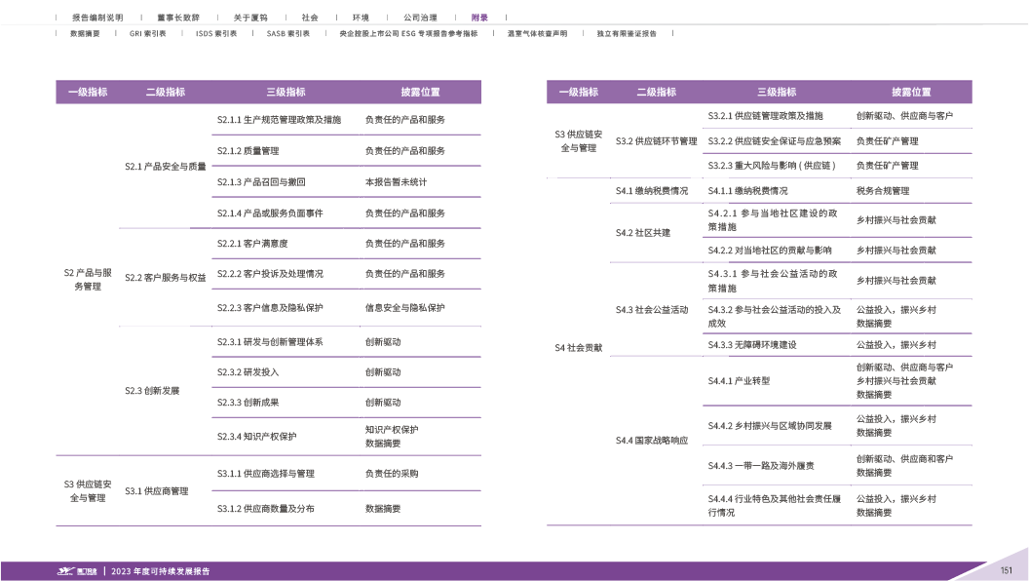Click the S2.1.1 生产规范管理 indicator row
1029x581 pixels.
pos(279,120)
